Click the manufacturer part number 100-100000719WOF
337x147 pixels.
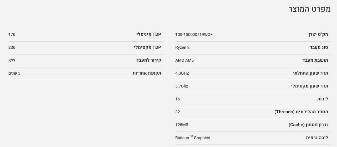(x=194, y=34)
